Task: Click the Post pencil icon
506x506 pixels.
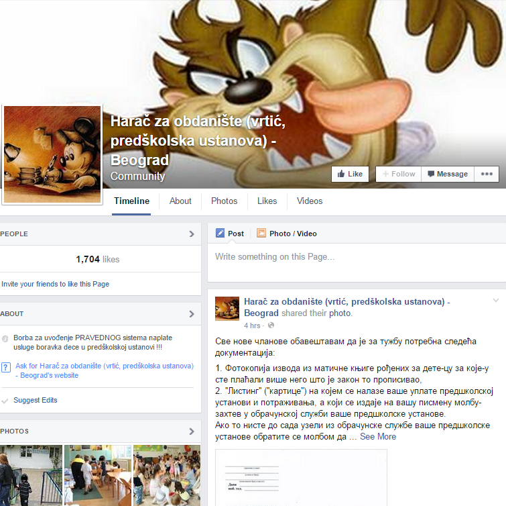Action: [220, 234]
